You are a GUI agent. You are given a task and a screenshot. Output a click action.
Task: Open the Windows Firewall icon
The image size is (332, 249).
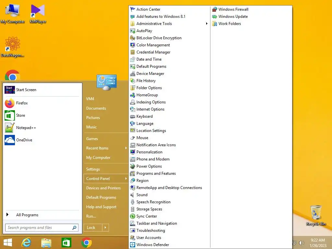pyautogui.click(x=215, y=9)
